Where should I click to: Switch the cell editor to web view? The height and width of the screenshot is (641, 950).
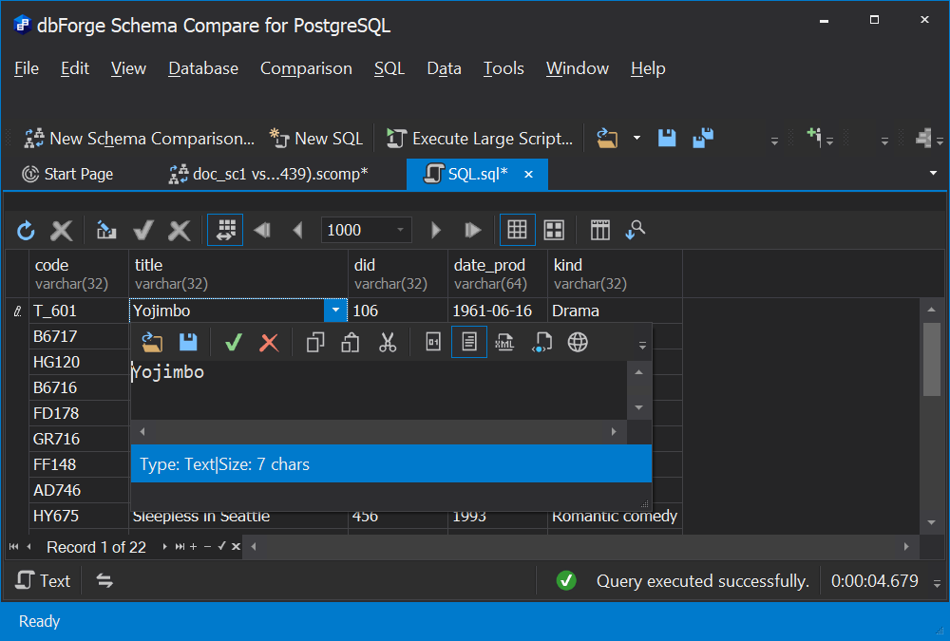pyautogui.click(x=578, y=342)
